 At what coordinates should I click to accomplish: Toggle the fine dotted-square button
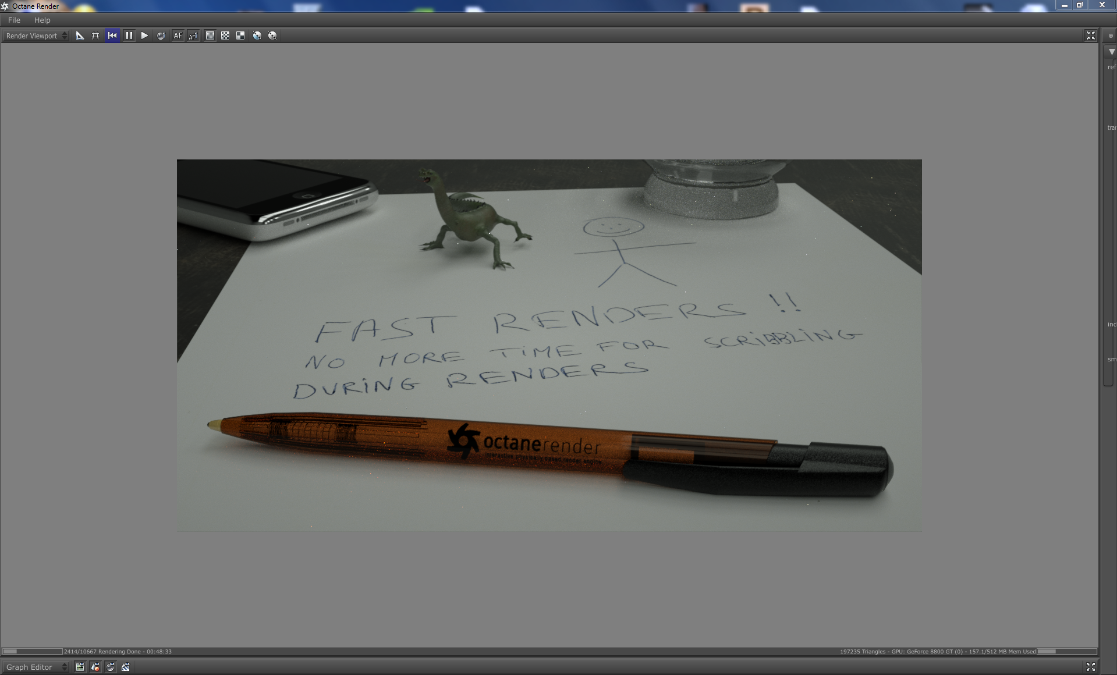(x=210, y=35)
